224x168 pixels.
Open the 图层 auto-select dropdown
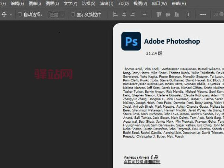[x=56, y=15]
